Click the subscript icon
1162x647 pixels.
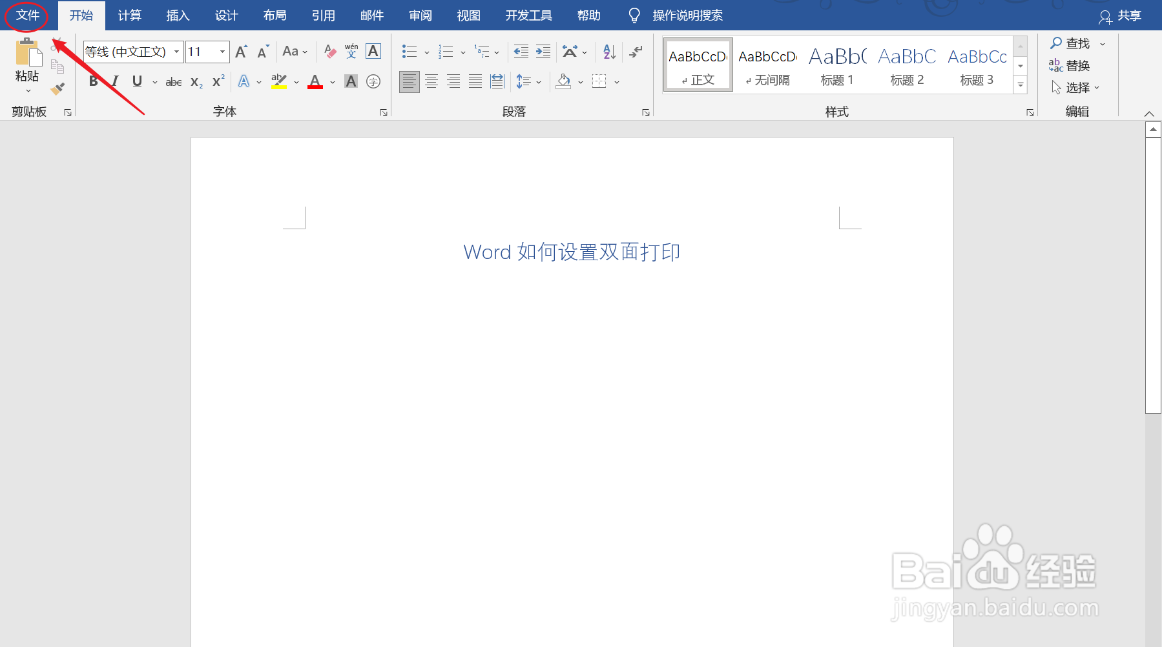pos(194,81)
